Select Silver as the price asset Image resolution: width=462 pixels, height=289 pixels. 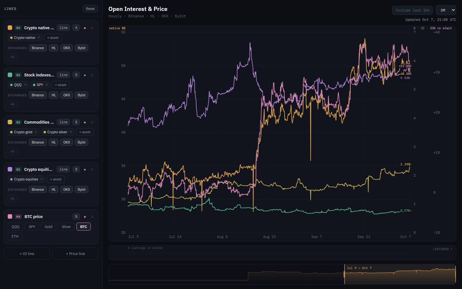point(66,227)
